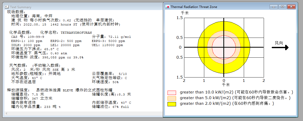Close the Thermal Radiation Threat Zone window
The image size is (303, 121).
click(x=291, y=7)
